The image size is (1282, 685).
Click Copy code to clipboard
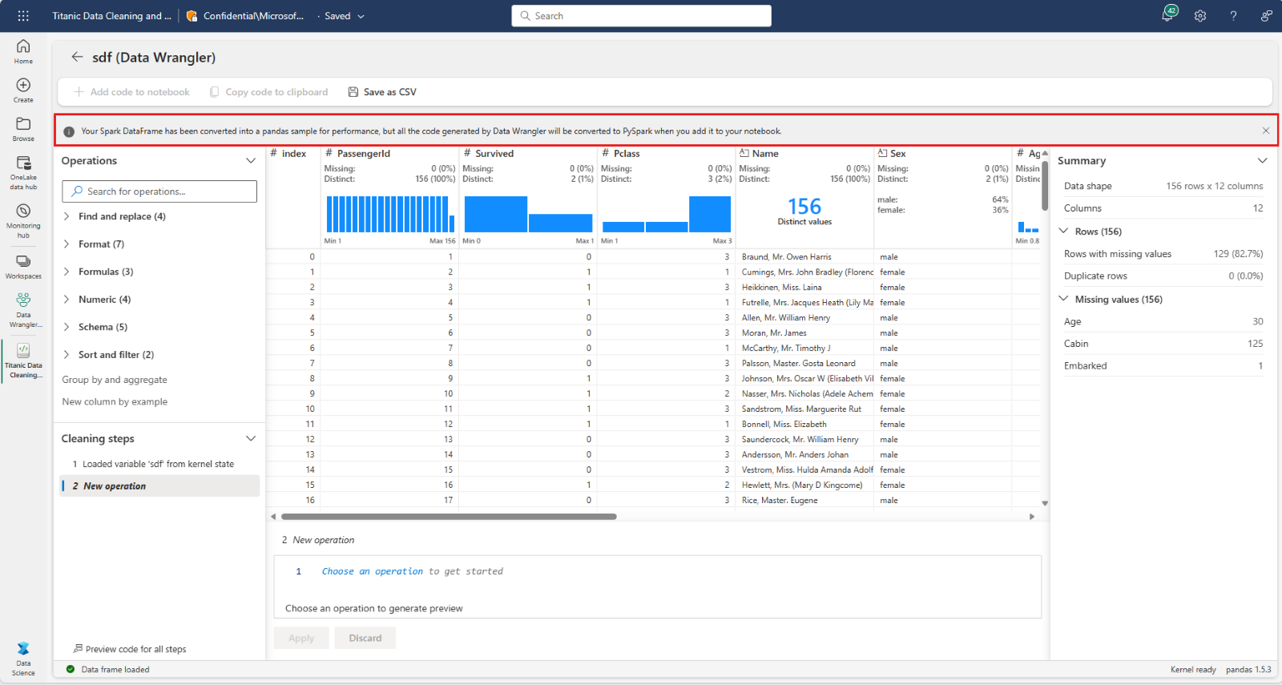click(x=268, y=92)
